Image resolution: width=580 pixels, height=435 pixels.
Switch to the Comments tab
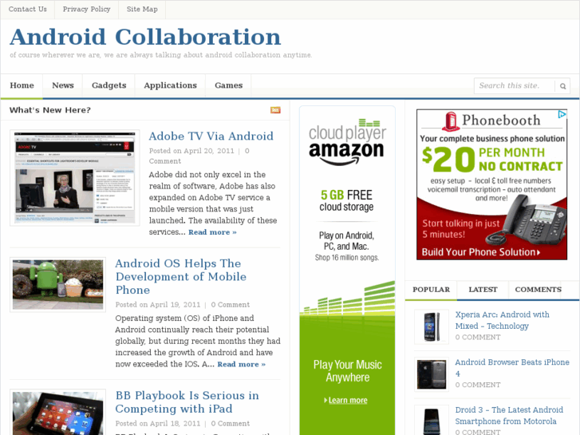click(538, 290)
